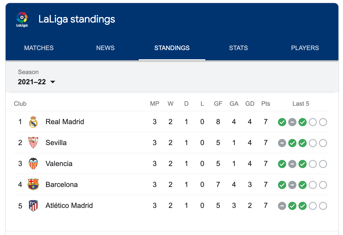
Task: Select the Valencia club crest
Action: coord(33,164)
